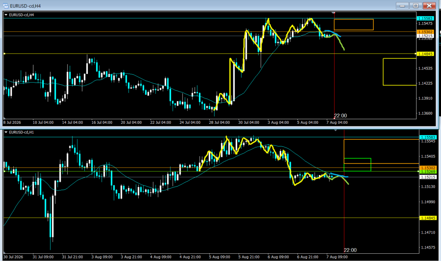Expand the EURUSD-cd,H4 chart title triangle

pos(6,15)
